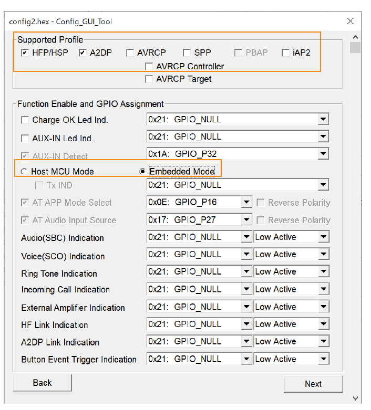Image resolution: width=371 pixels, height=410 pixels.
Task: Tick the SPP profile checkbox
Action: [187, 53]
